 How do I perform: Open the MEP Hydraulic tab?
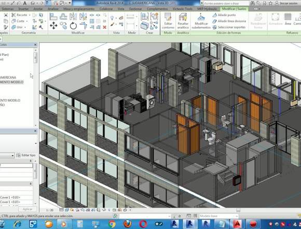207,9
